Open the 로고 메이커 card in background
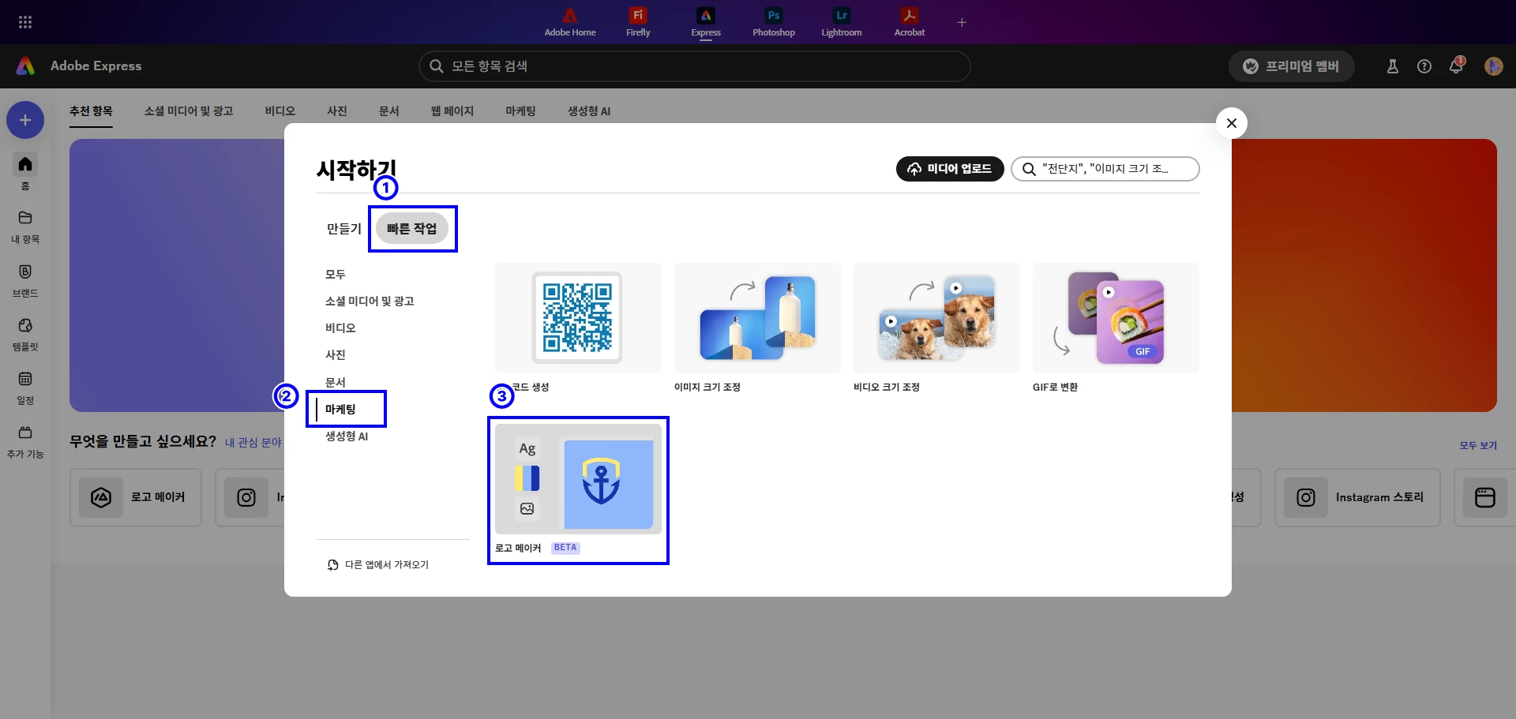This screenshot has height=719, width=1516. point(136,497)
